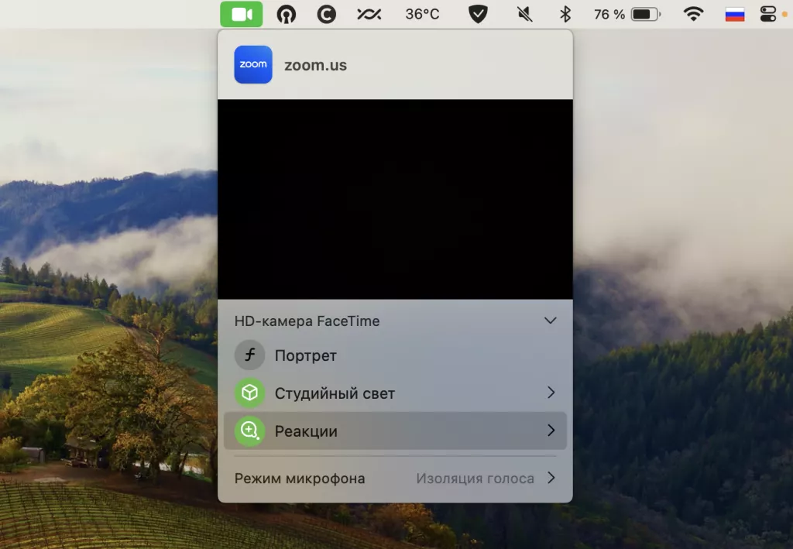Click the dark circular C icon in menu bar

326,13
